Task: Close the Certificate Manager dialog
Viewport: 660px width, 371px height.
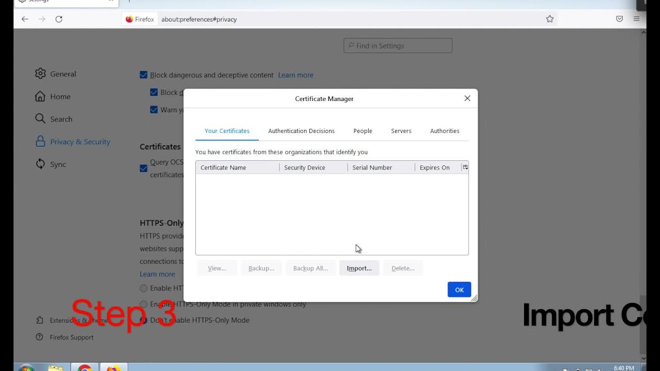Action: [x=467, y=98]
